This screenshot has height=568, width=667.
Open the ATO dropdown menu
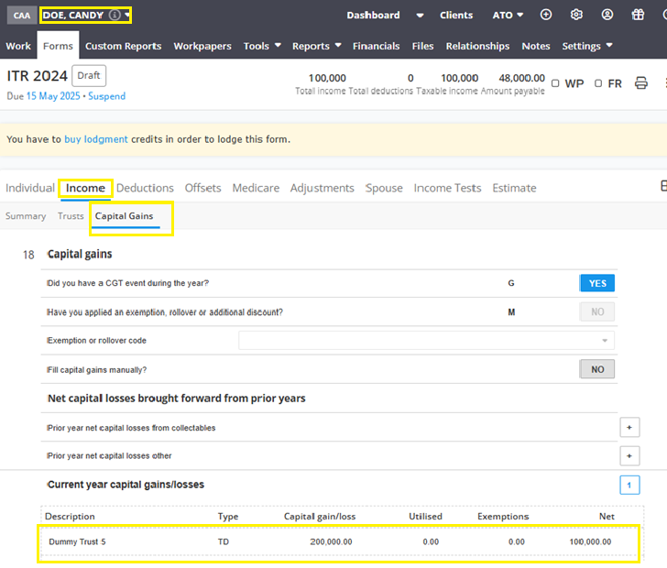(508, 16)
